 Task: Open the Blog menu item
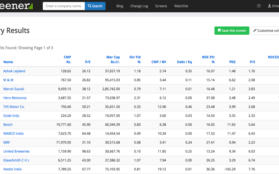point(120,6)
